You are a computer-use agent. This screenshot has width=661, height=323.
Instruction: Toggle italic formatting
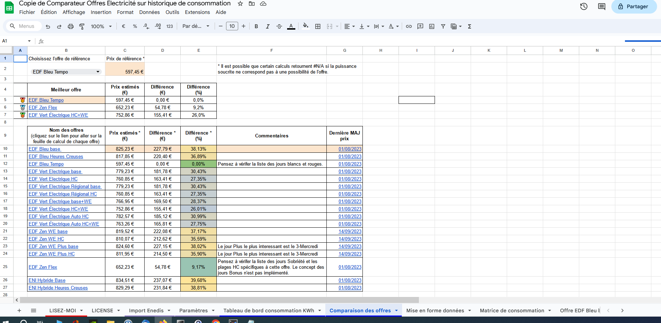[x=267, y=26]
